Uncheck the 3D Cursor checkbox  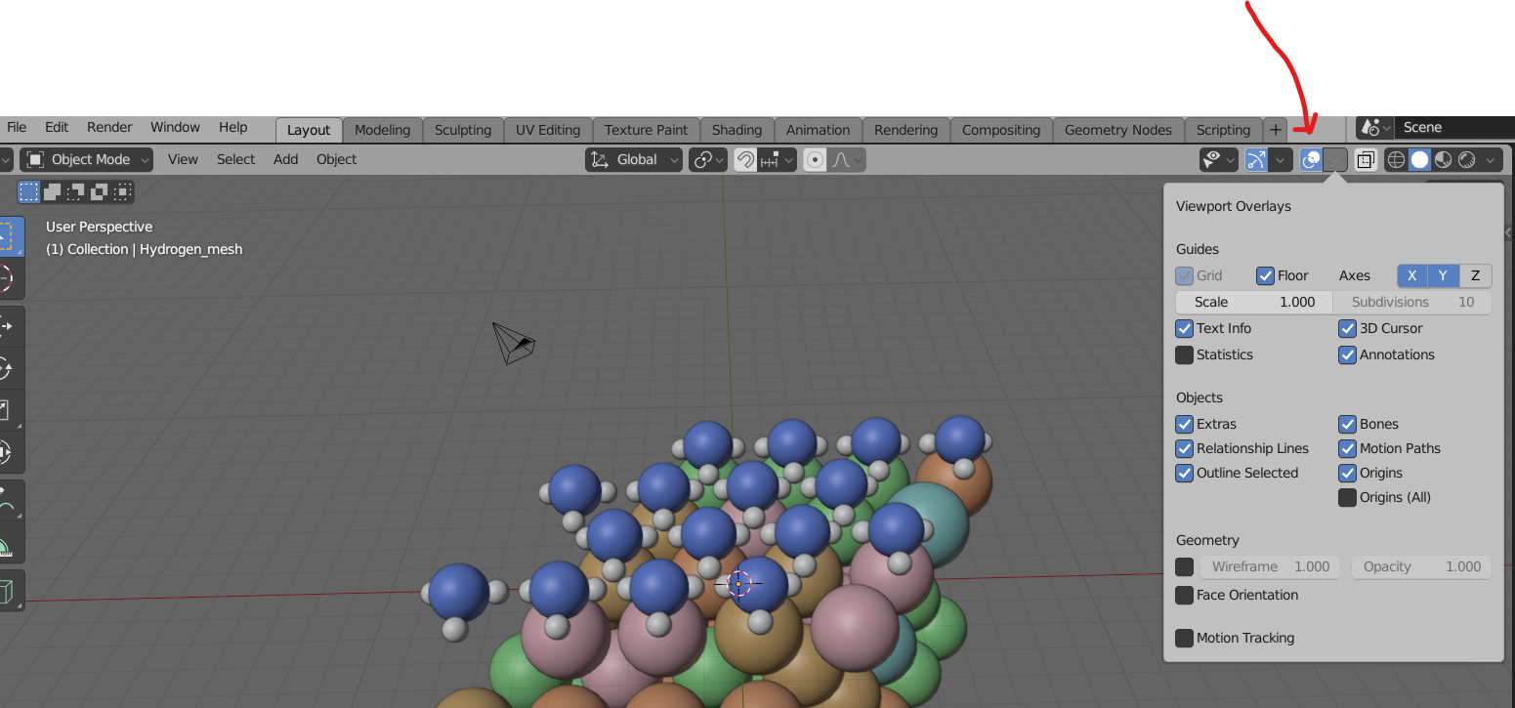coord(1348,328)
